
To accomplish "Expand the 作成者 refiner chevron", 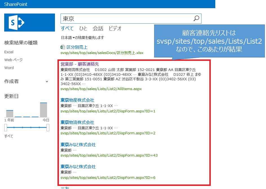I will [47, 81].
